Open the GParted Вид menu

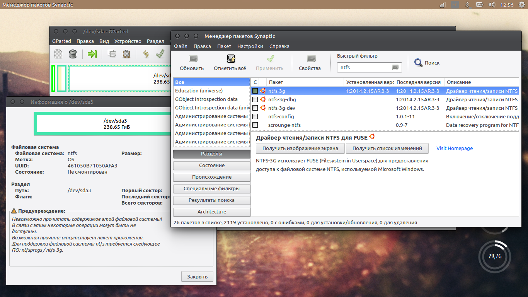104,41
